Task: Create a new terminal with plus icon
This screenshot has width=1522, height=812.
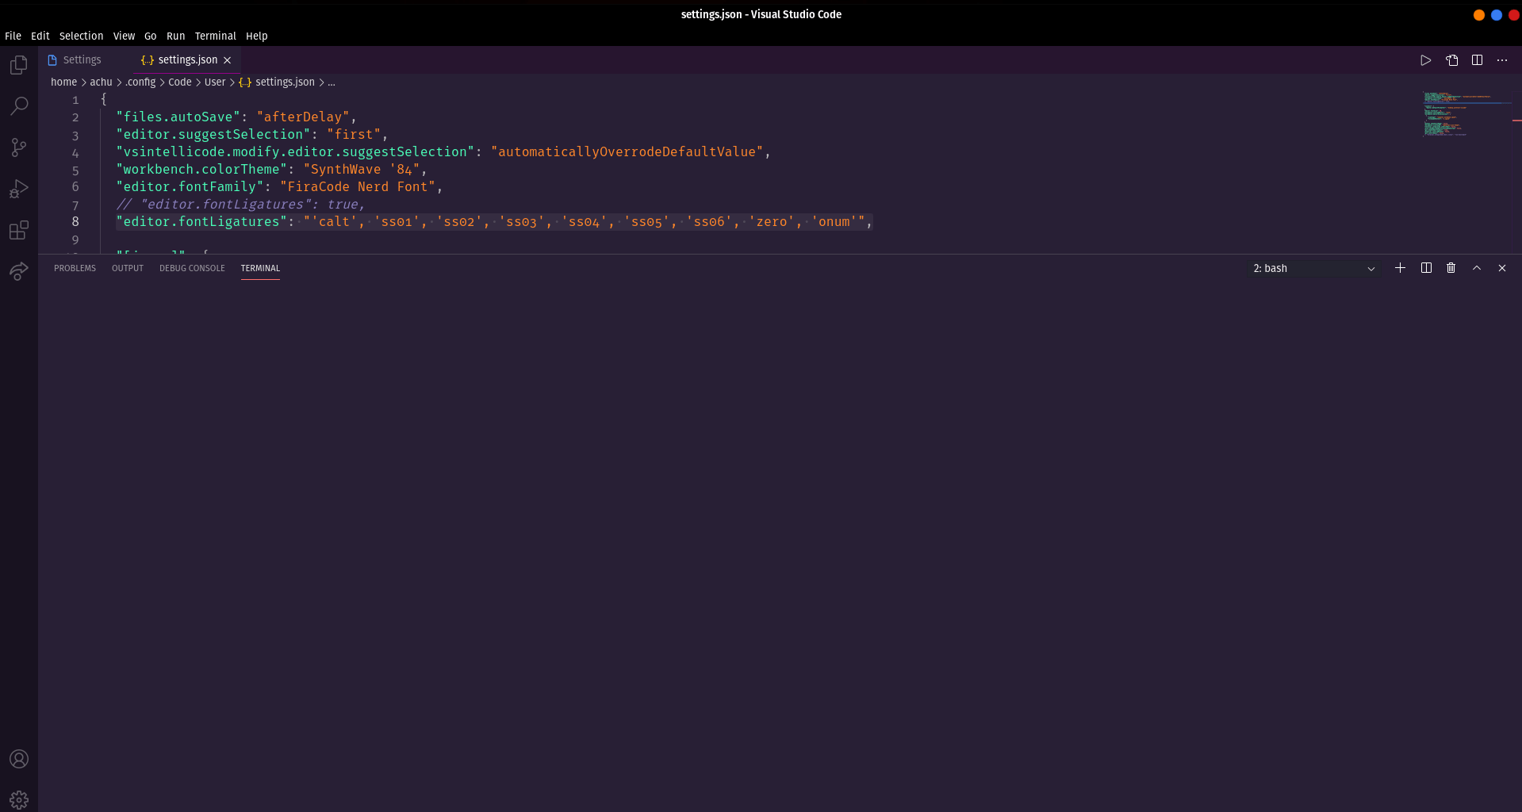Action: click(1400, 268)
